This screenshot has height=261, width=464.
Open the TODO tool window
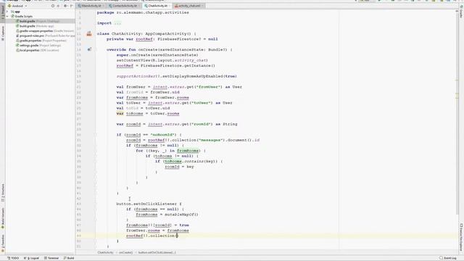coord(13,258)
